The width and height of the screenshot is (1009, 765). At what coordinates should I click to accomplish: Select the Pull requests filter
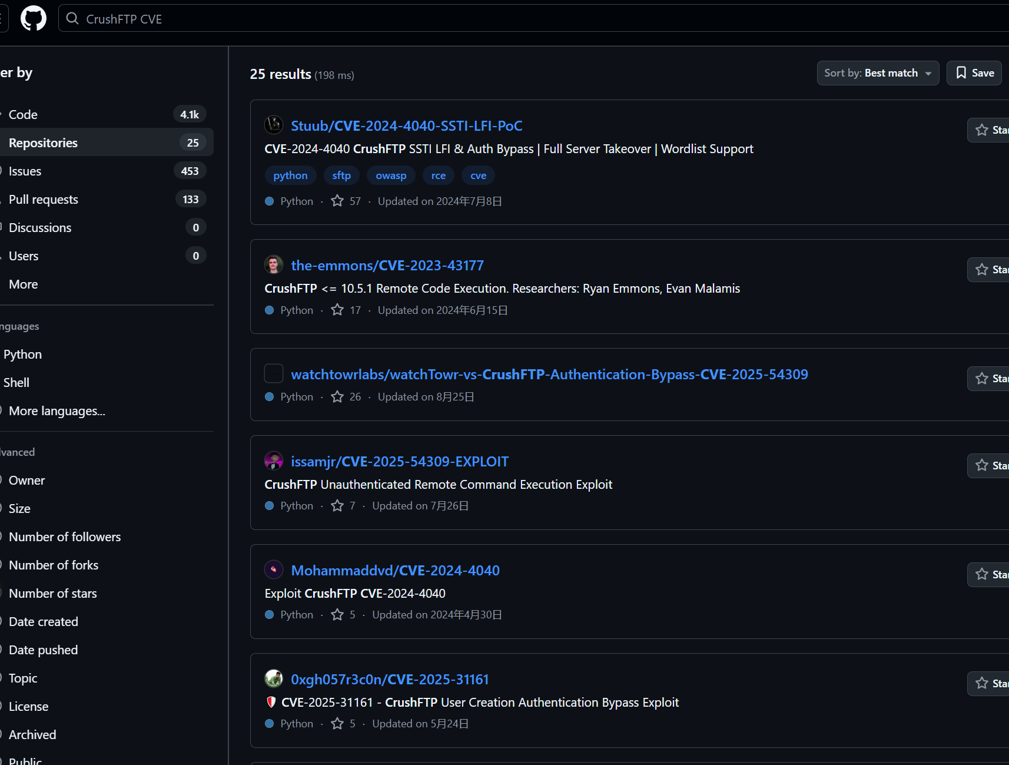coord(44,200)
